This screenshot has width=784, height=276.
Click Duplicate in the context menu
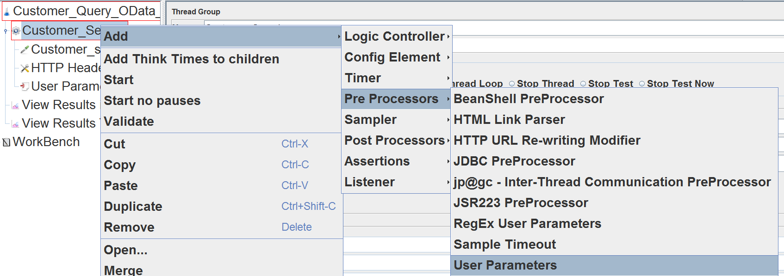pos(133,207)
